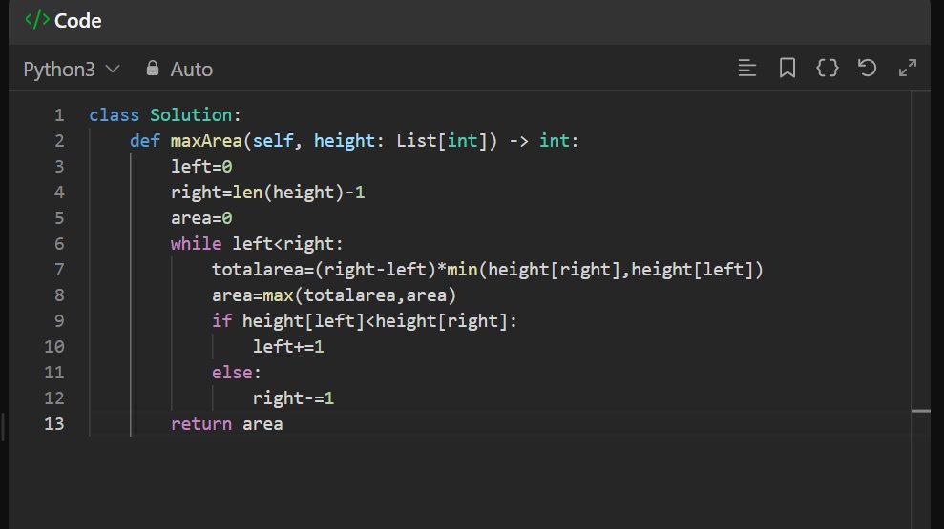This screenshot has width=944, height=529.
Task: Click the curly braces icon
Action: tap(828, 68)
